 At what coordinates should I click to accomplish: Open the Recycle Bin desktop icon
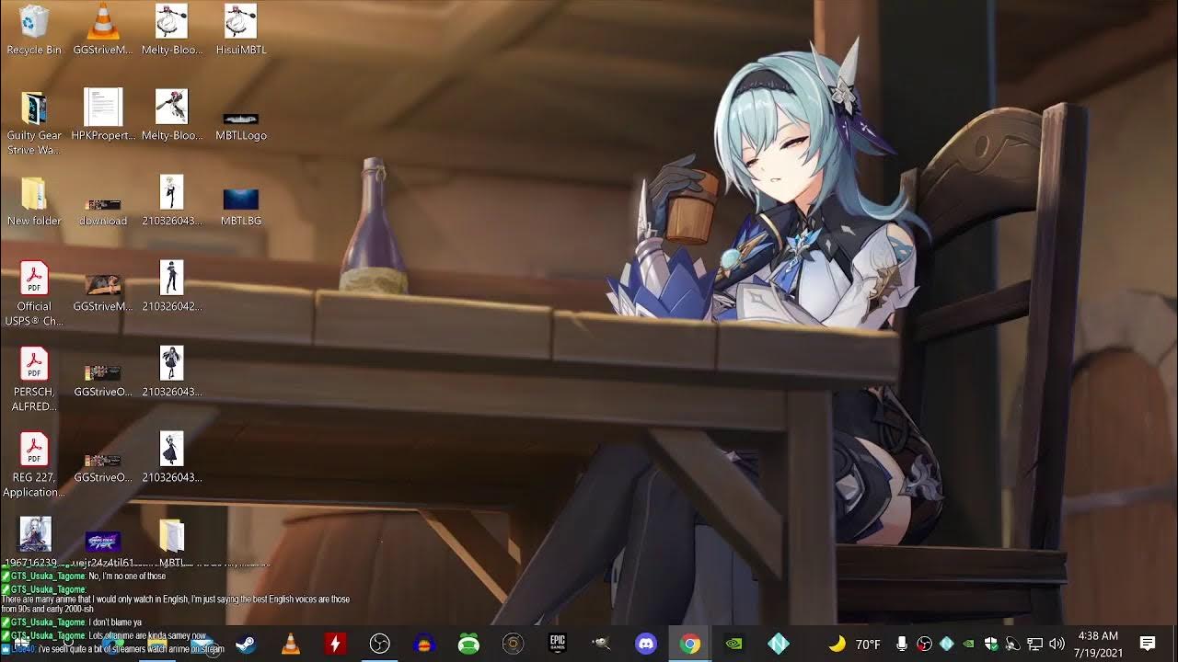click(x=34, y=30)
